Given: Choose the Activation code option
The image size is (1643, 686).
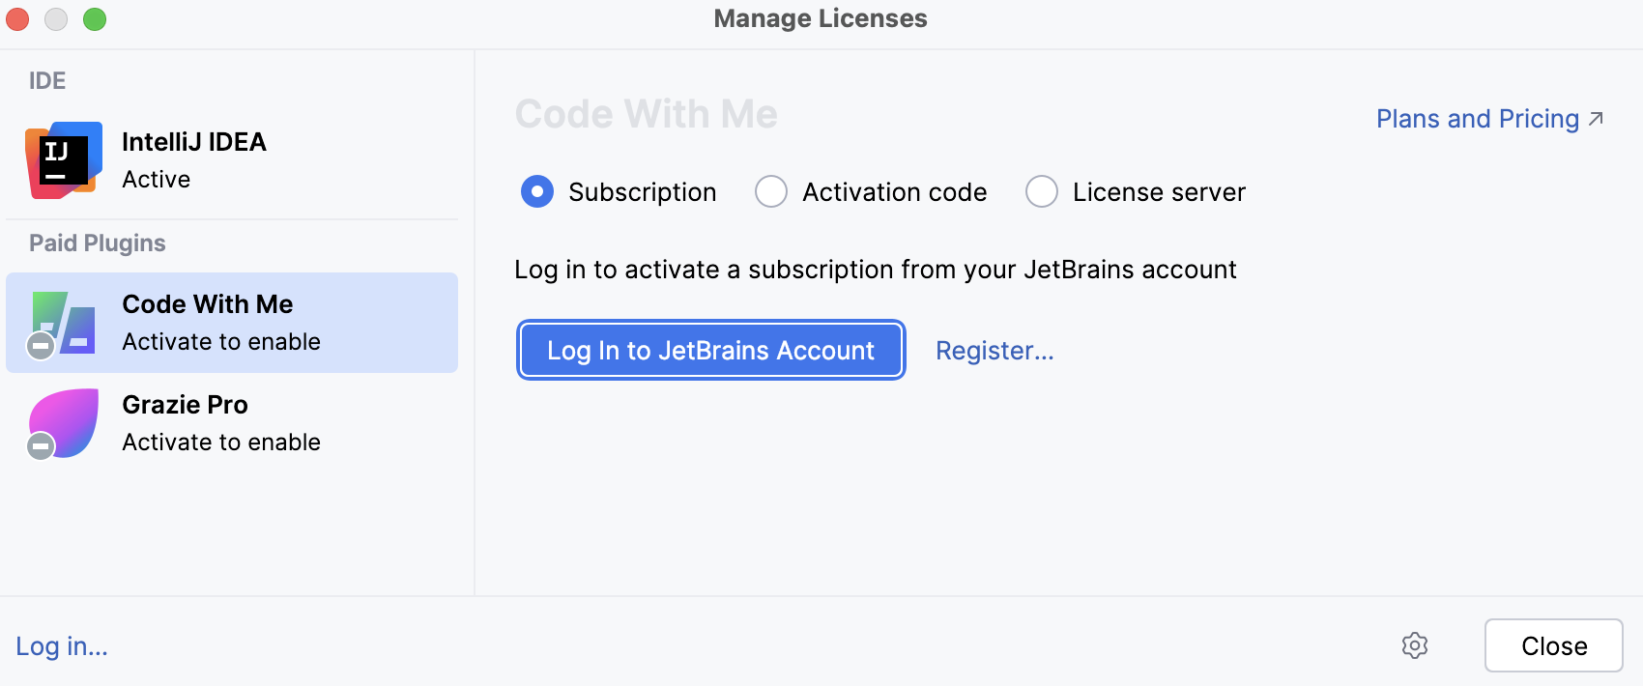Looking at the screenshot, I should tap(771, 191).
